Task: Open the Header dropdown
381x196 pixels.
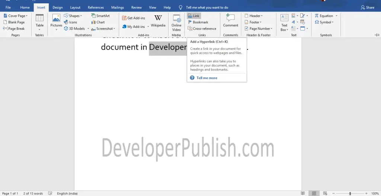Action: [254, 16]
